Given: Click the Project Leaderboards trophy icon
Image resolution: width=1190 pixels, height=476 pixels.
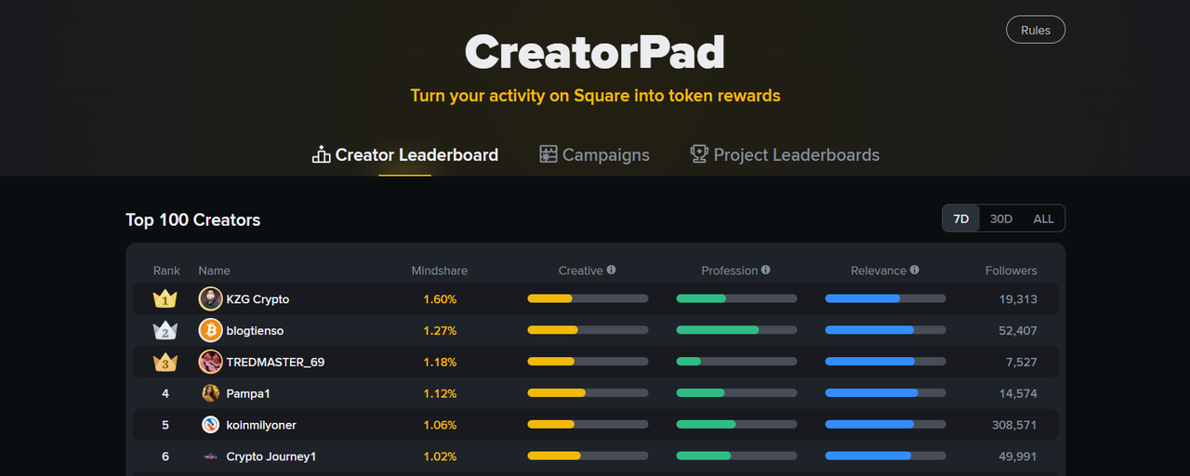Looking at the screenshot, I should coord(699,154).
